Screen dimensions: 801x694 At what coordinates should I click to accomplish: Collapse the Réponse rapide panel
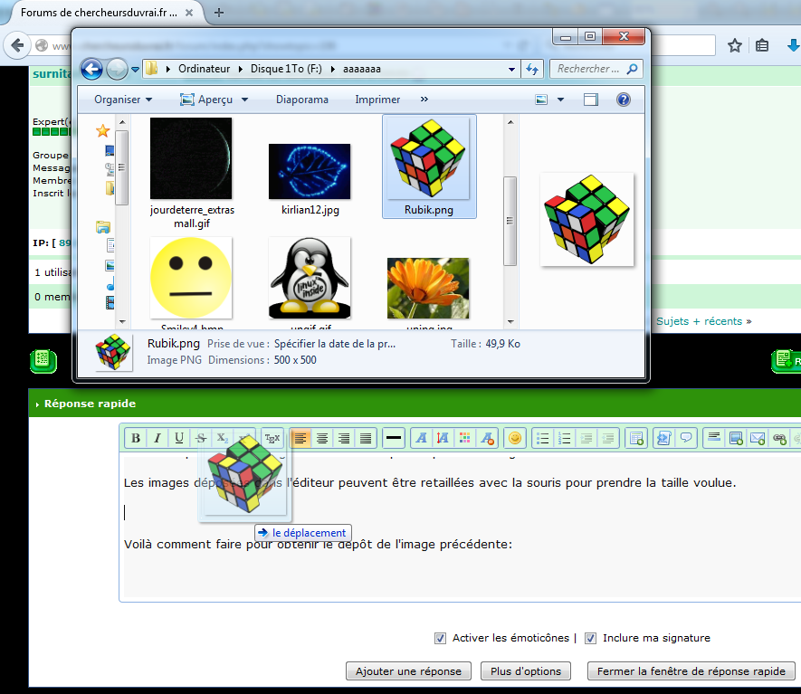point(37,404)
